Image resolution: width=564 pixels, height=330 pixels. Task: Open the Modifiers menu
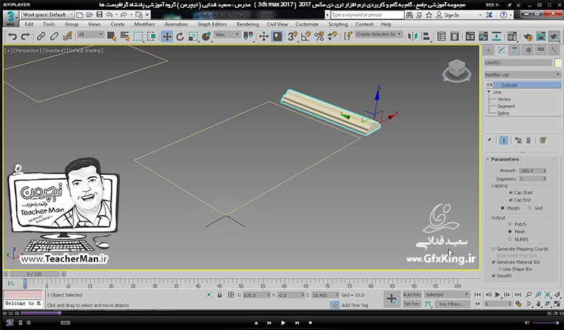pyautogui.click(x=145, y=24)
